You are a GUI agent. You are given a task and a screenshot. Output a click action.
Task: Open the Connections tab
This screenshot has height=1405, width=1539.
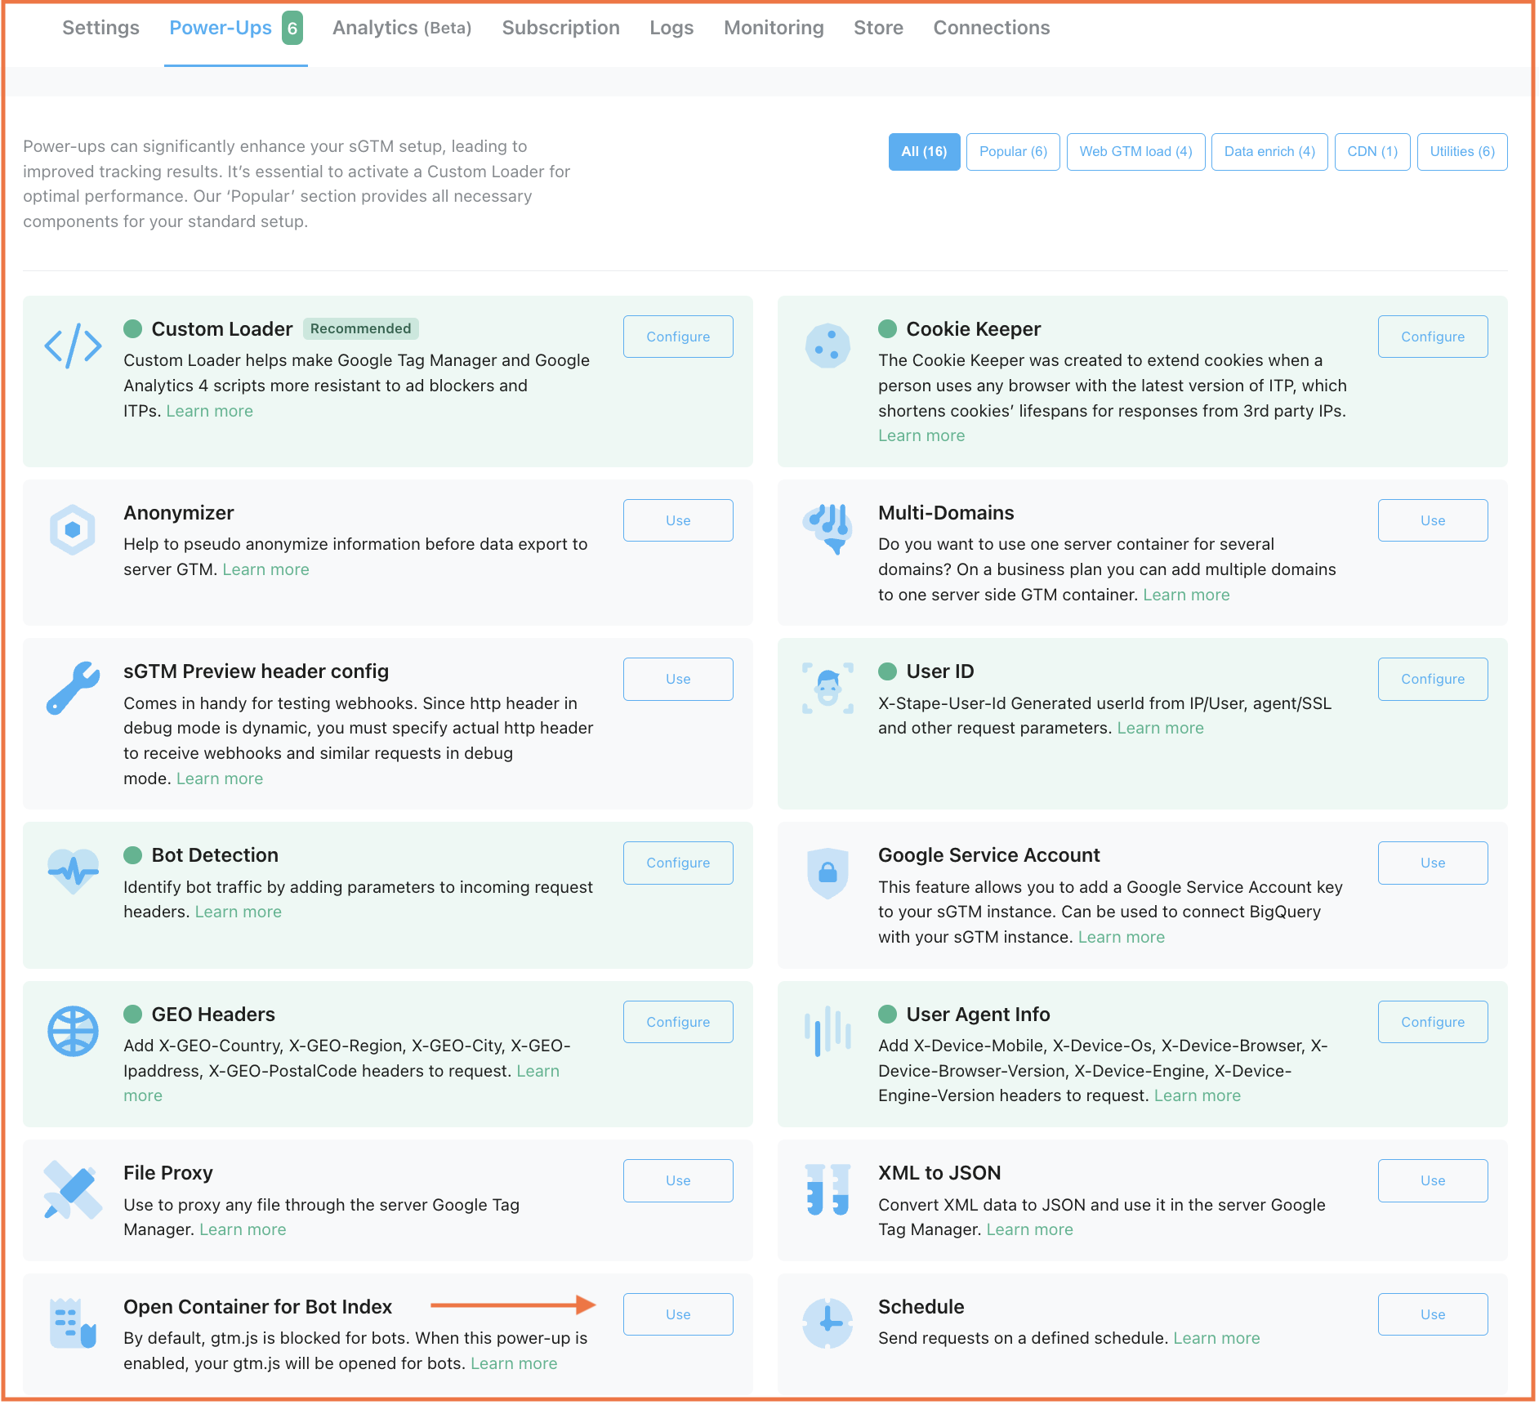992,28
